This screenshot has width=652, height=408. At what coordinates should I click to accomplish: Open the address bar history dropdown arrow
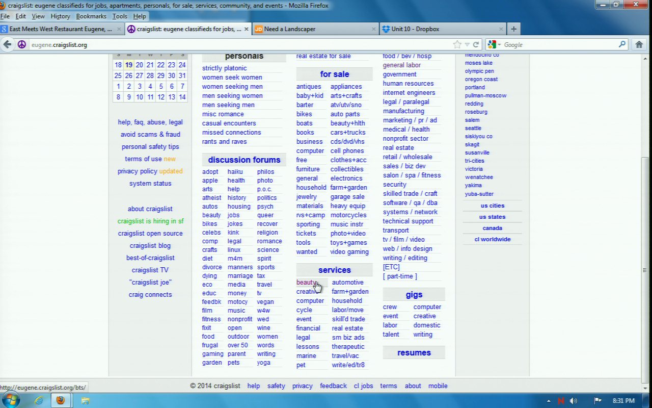coord(467,45)
